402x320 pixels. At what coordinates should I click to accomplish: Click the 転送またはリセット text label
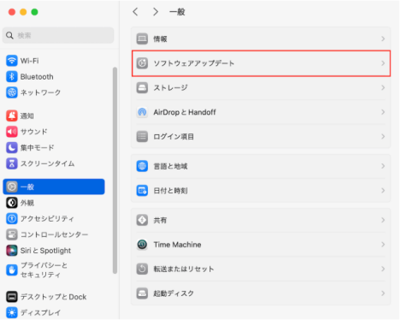(x=184, y=269)
